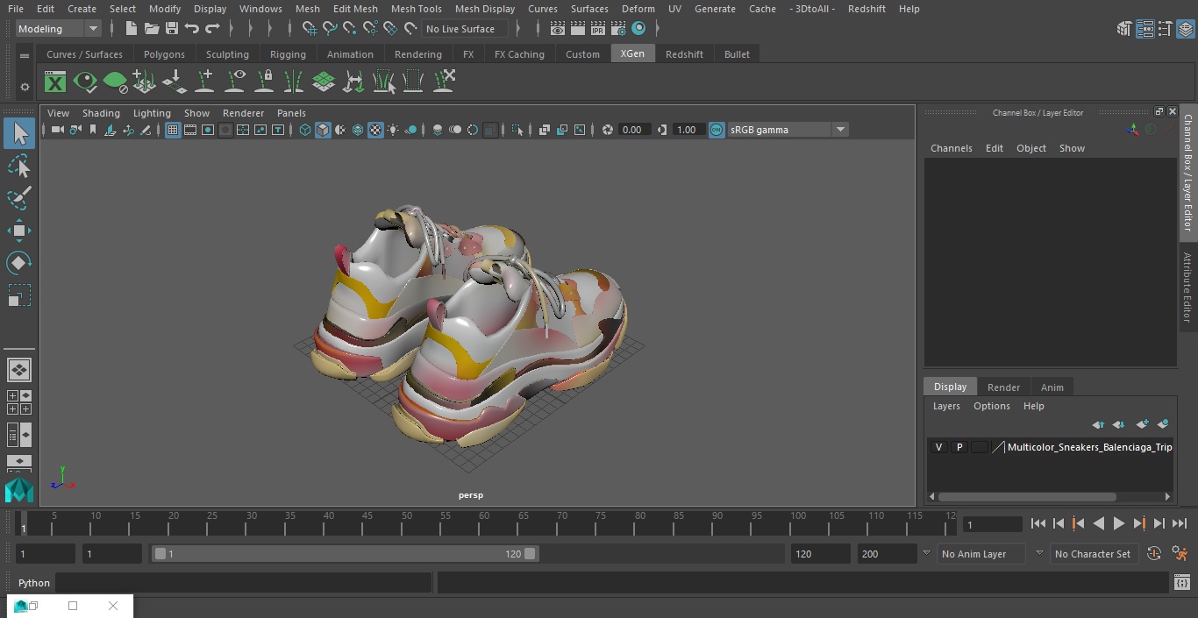Switch to the Render layer tab

click(x=1003, y=387)
